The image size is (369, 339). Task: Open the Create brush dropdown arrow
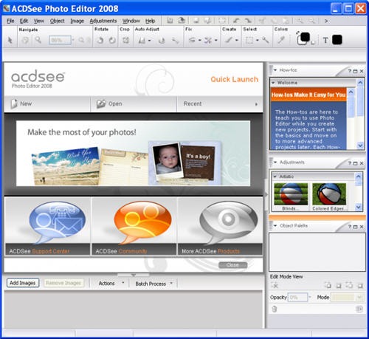pyautogui.click(x=237, y=41)
